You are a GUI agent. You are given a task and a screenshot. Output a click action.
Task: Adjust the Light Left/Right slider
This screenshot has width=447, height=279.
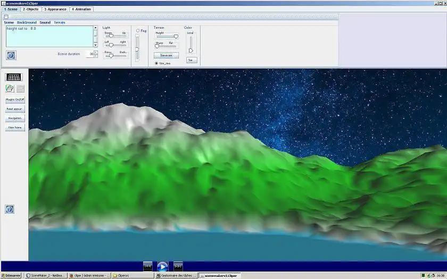(x=115, y=45)
